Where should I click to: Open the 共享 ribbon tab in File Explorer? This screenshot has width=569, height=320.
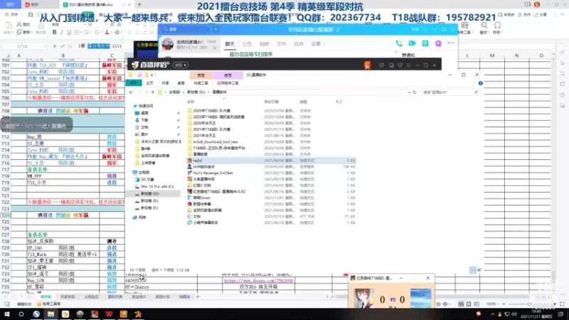click(166, 83)
